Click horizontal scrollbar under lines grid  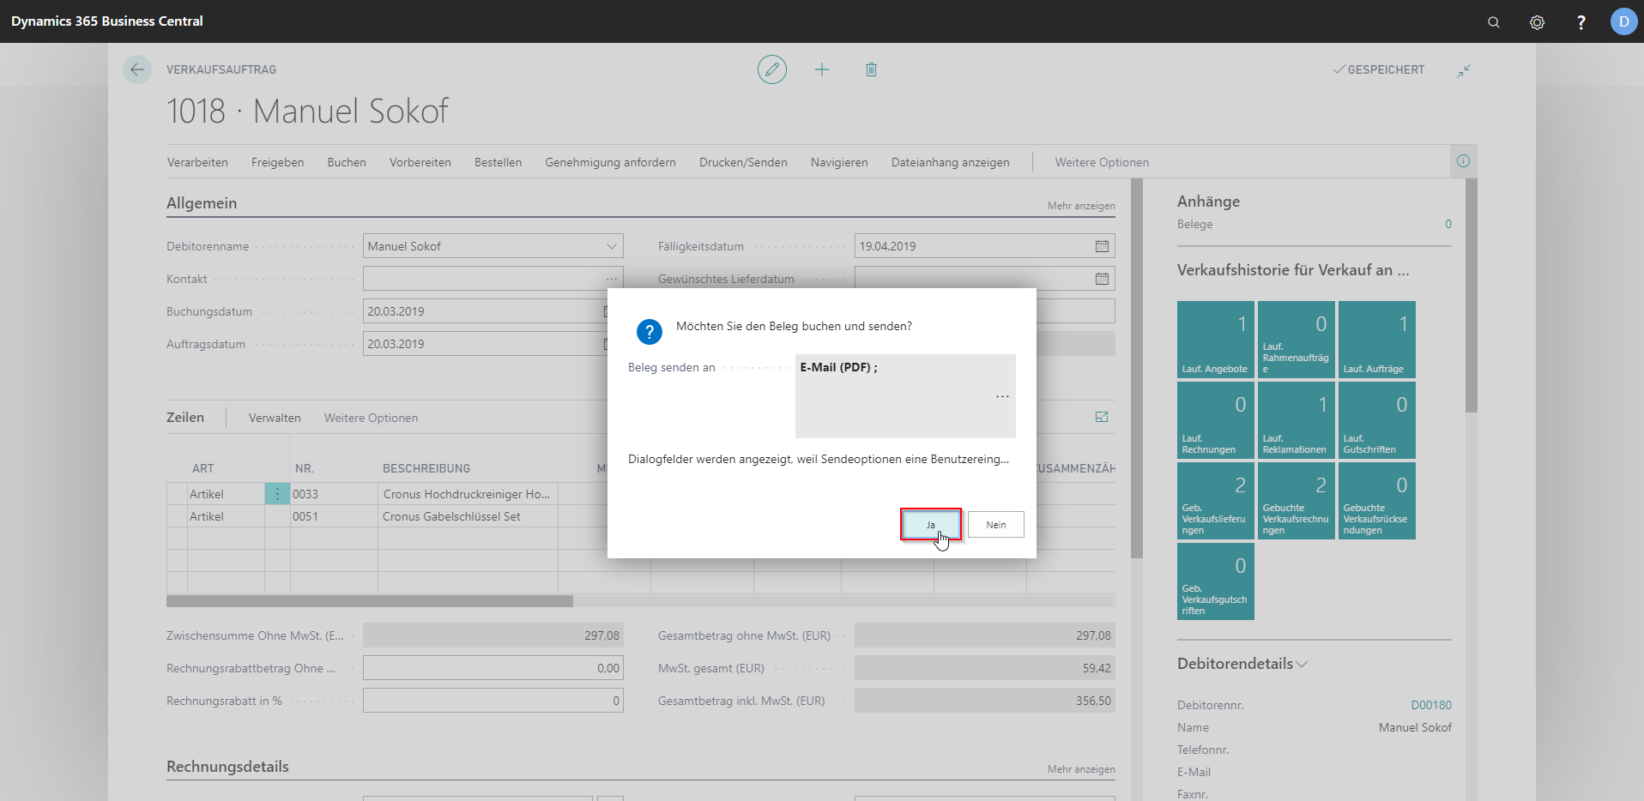pyautogui.click(x=370, y=601)
